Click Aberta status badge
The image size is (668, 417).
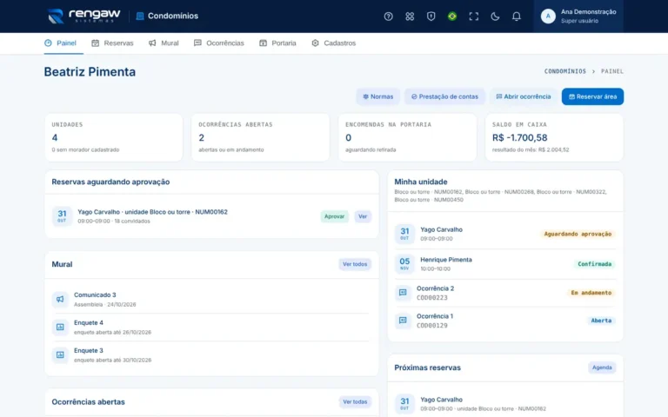(x=601, y=321)
